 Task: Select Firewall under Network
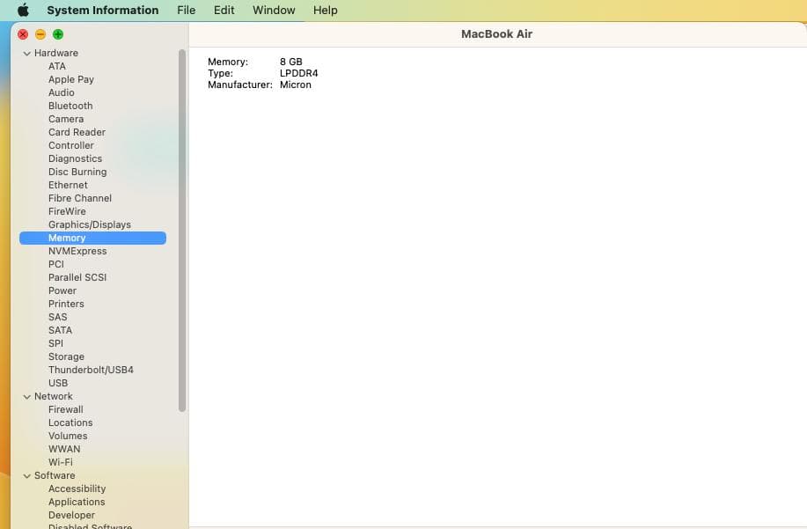pyautogui.click(x=65, y=409)
